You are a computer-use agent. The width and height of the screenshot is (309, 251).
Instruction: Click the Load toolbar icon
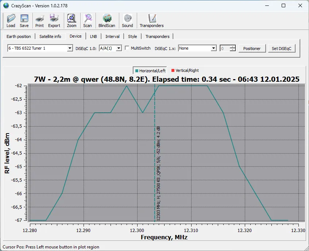click(11, 20)
